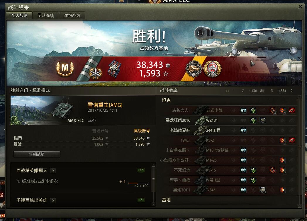Click green base-capture icon on WZ131 row
307x221 pixels.
pos(253,120)
